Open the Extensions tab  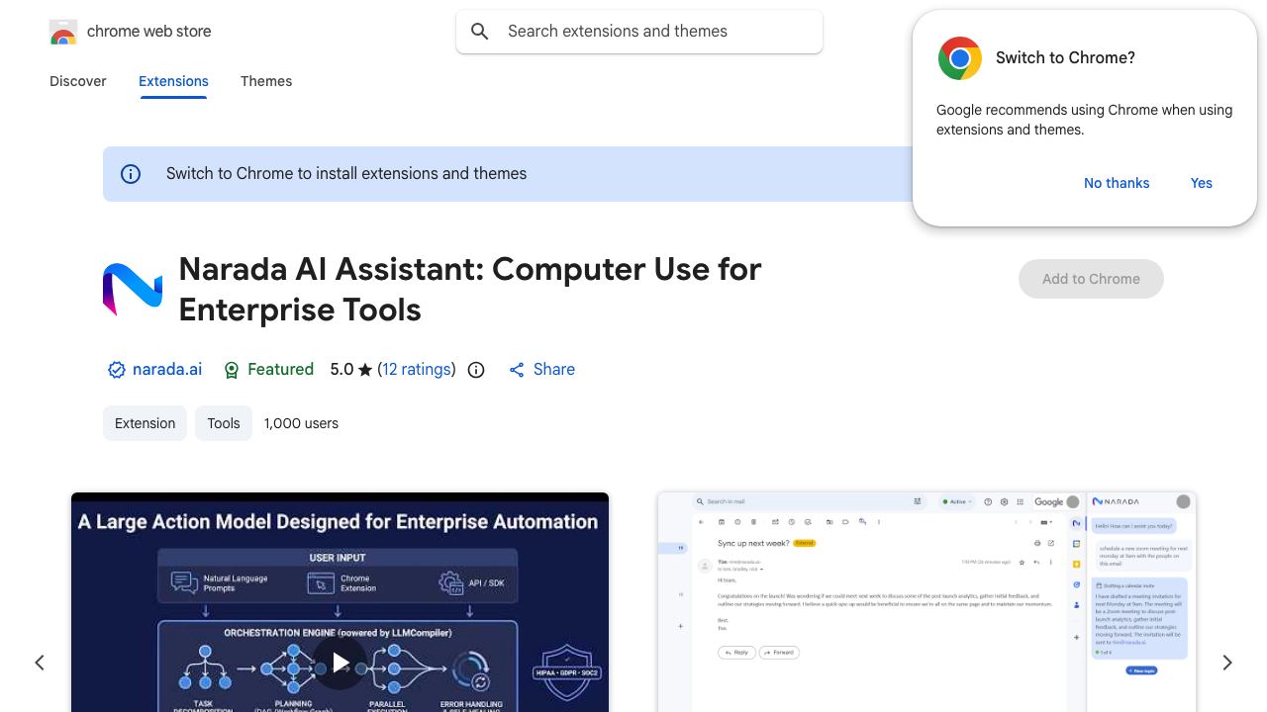tap(173, 81)
